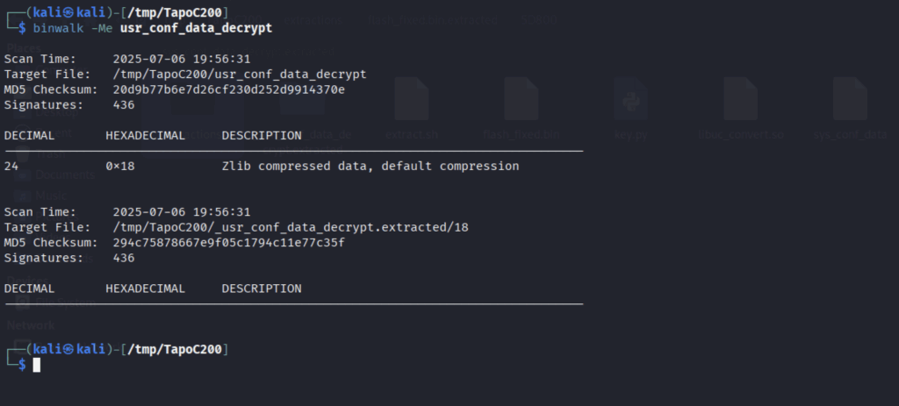Select the flash_fixed.bin file icon
This screenshot has height=406, width=899.
[521, 98]
